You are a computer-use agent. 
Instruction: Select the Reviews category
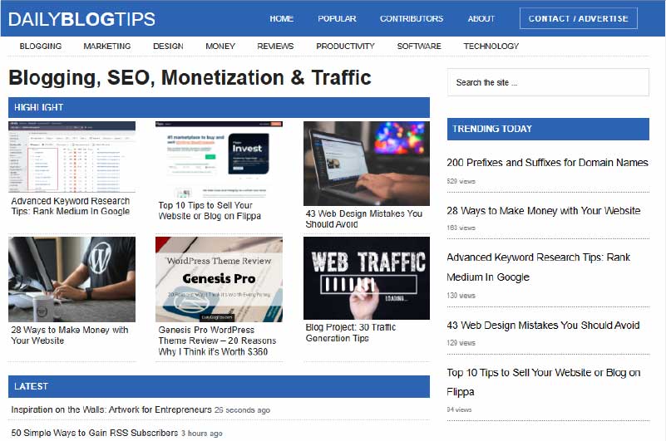tap(275, 46)
